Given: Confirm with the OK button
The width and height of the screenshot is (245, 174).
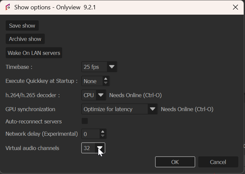Looking at the screenshot, I should (175, 162).
